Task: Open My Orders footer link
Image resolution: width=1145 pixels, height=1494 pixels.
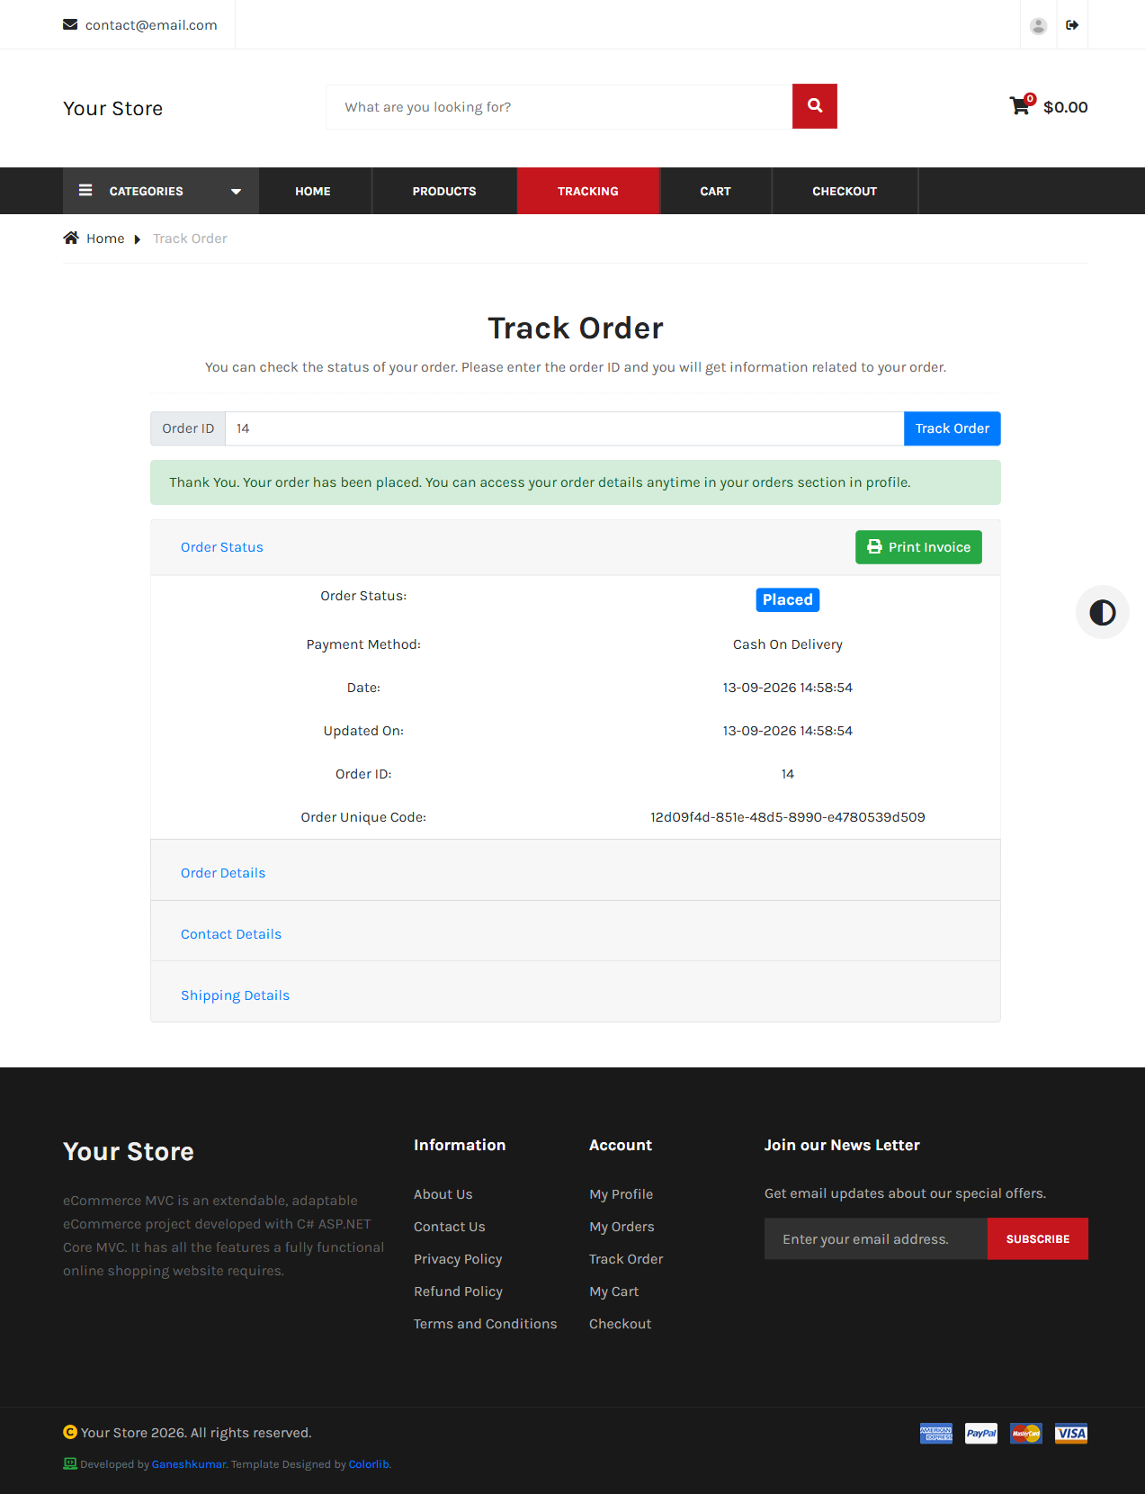Action: click(x=622, y=1227)
